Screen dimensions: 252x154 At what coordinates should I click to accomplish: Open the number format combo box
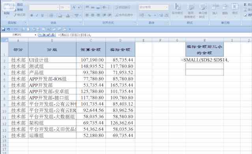153,7
